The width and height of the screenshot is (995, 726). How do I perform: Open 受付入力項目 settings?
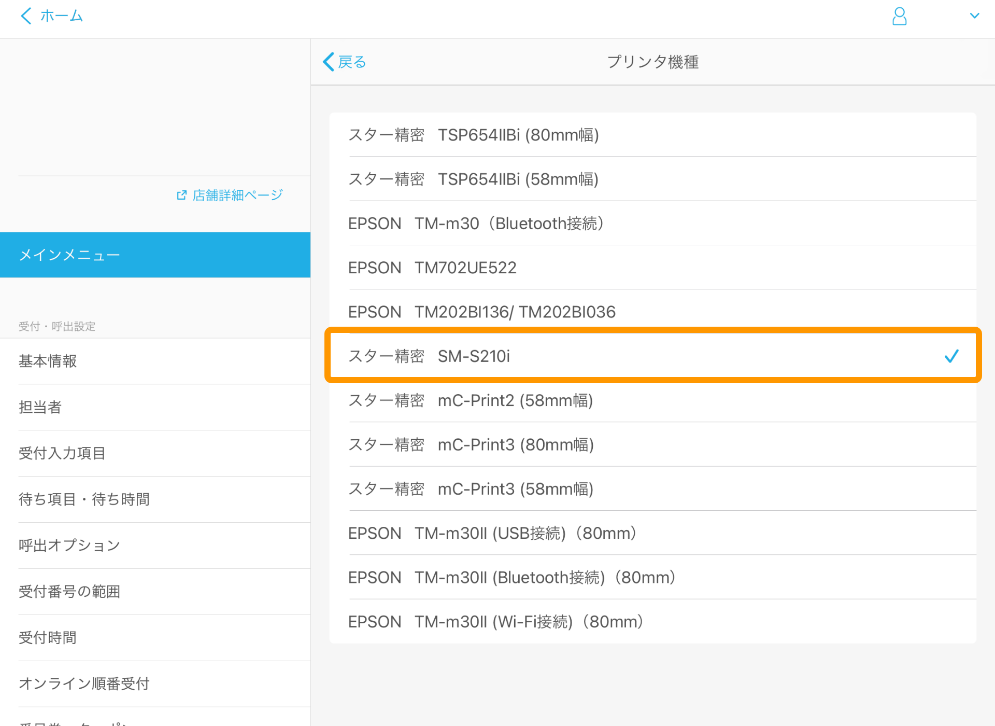coord(155,453)
